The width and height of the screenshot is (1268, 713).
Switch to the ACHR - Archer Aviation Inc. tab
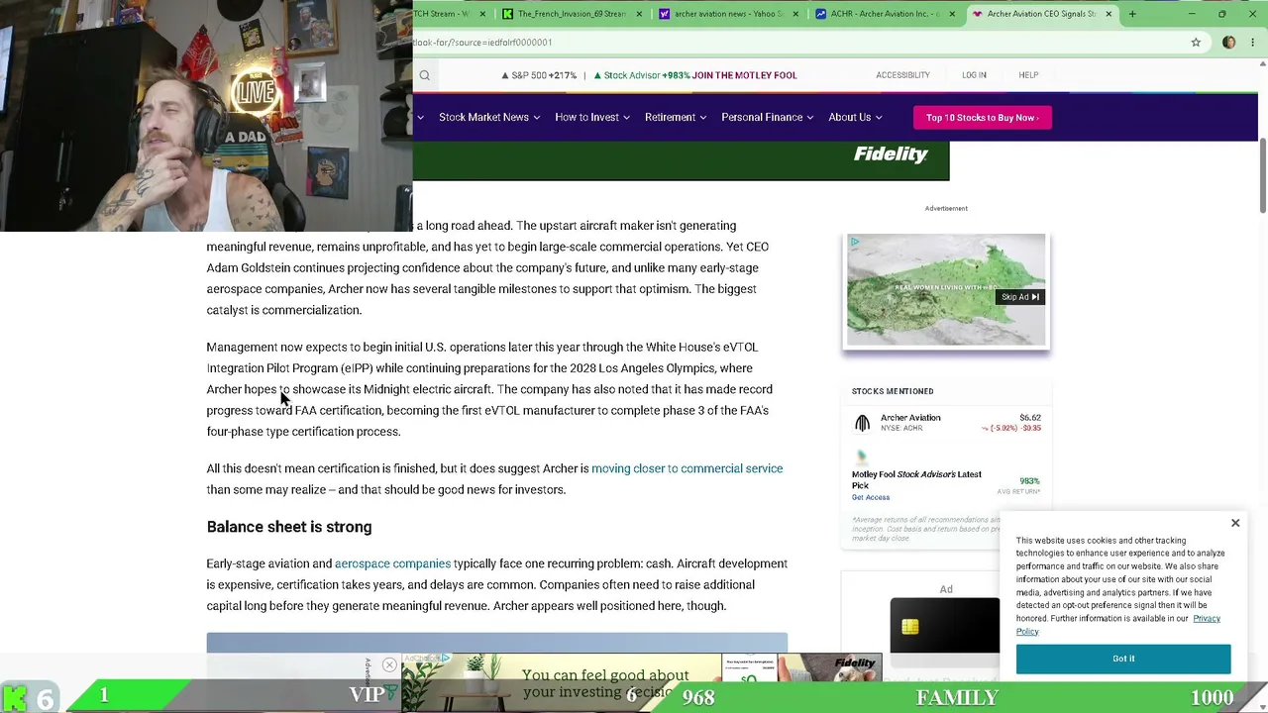885,14
